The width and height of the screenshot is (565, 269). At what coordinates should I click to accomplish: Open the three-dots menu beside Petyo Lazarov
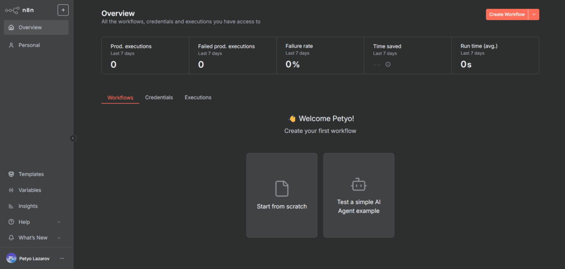point(62,258)
